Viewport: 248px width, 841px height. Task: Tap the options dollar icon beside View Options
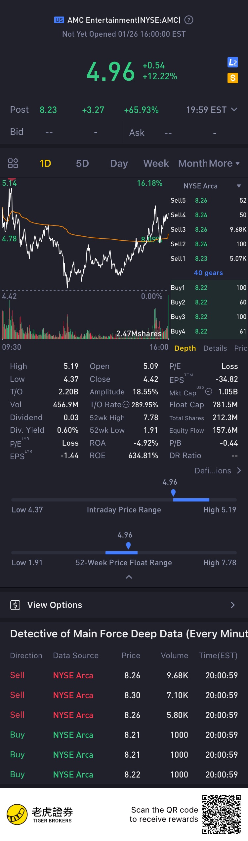(15, 605)
